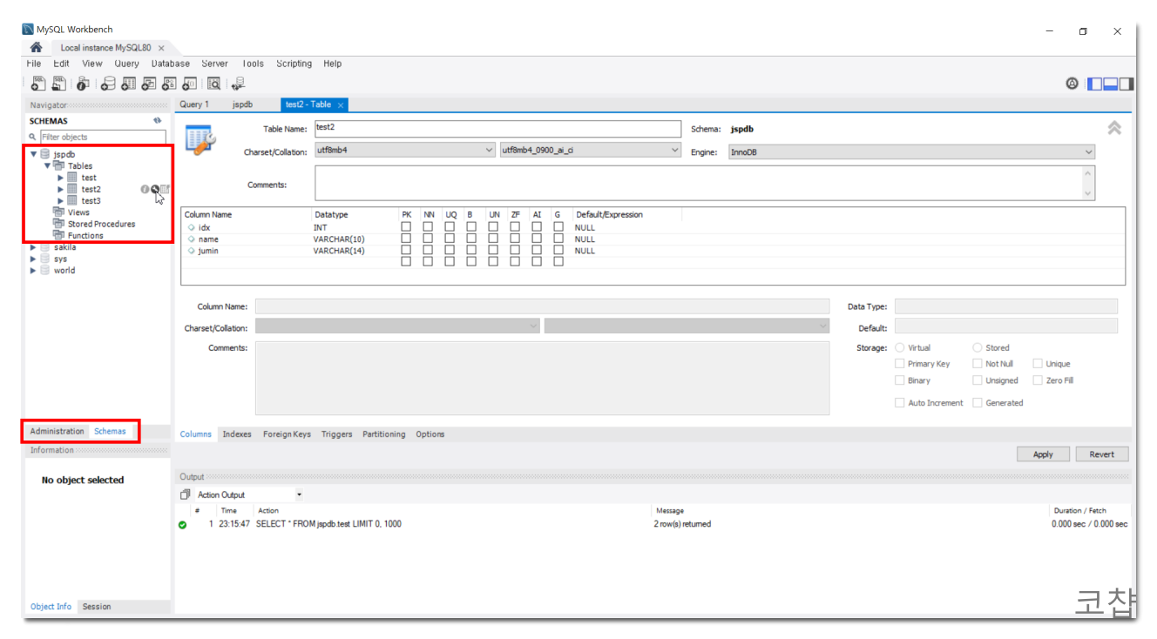Open the object inspector toolbar icon
The height and width of the screenshot is (639, 1157).
(83, 84)
